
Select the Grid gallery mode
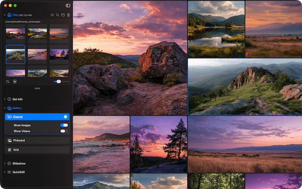pos(16,150)
